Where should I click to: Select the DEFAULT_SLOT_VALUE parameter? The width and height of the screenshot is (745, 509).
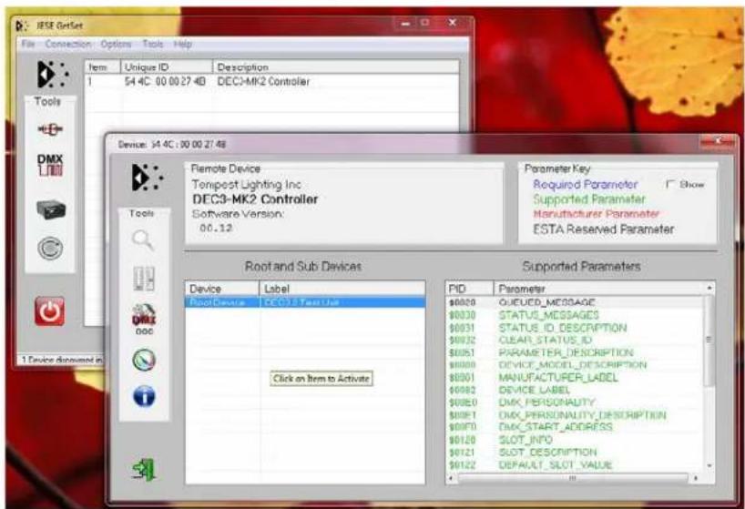[x=556, y=465]
